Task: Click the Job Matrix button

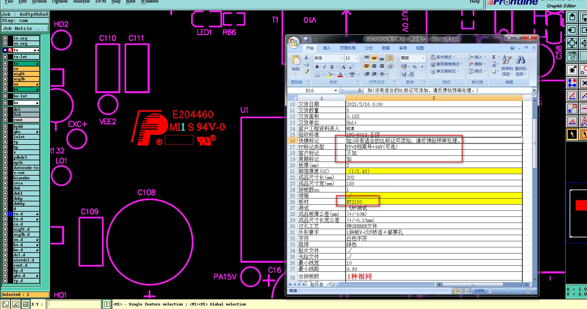Action: tap(25, 29)
